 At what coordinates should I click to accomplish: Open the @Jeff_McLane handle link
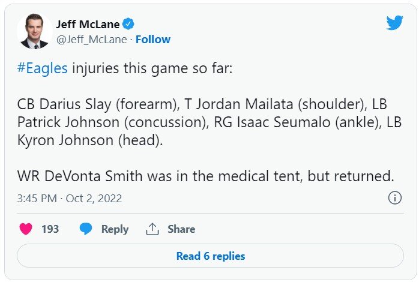[x=91, y=40]
